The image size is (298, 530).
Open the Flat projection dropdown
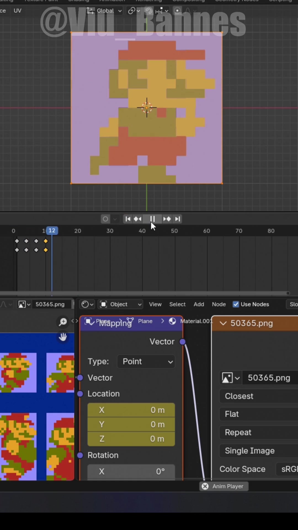(x=259, y=414)
